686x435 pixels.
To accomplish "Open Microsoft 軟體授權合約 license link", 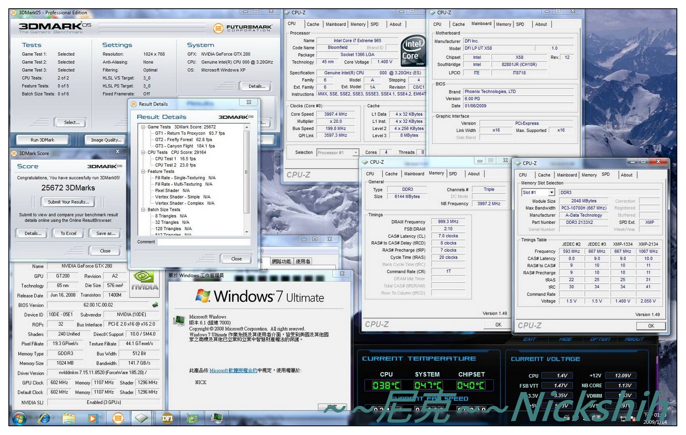I will pyautogui.click(x=233, y=371).
